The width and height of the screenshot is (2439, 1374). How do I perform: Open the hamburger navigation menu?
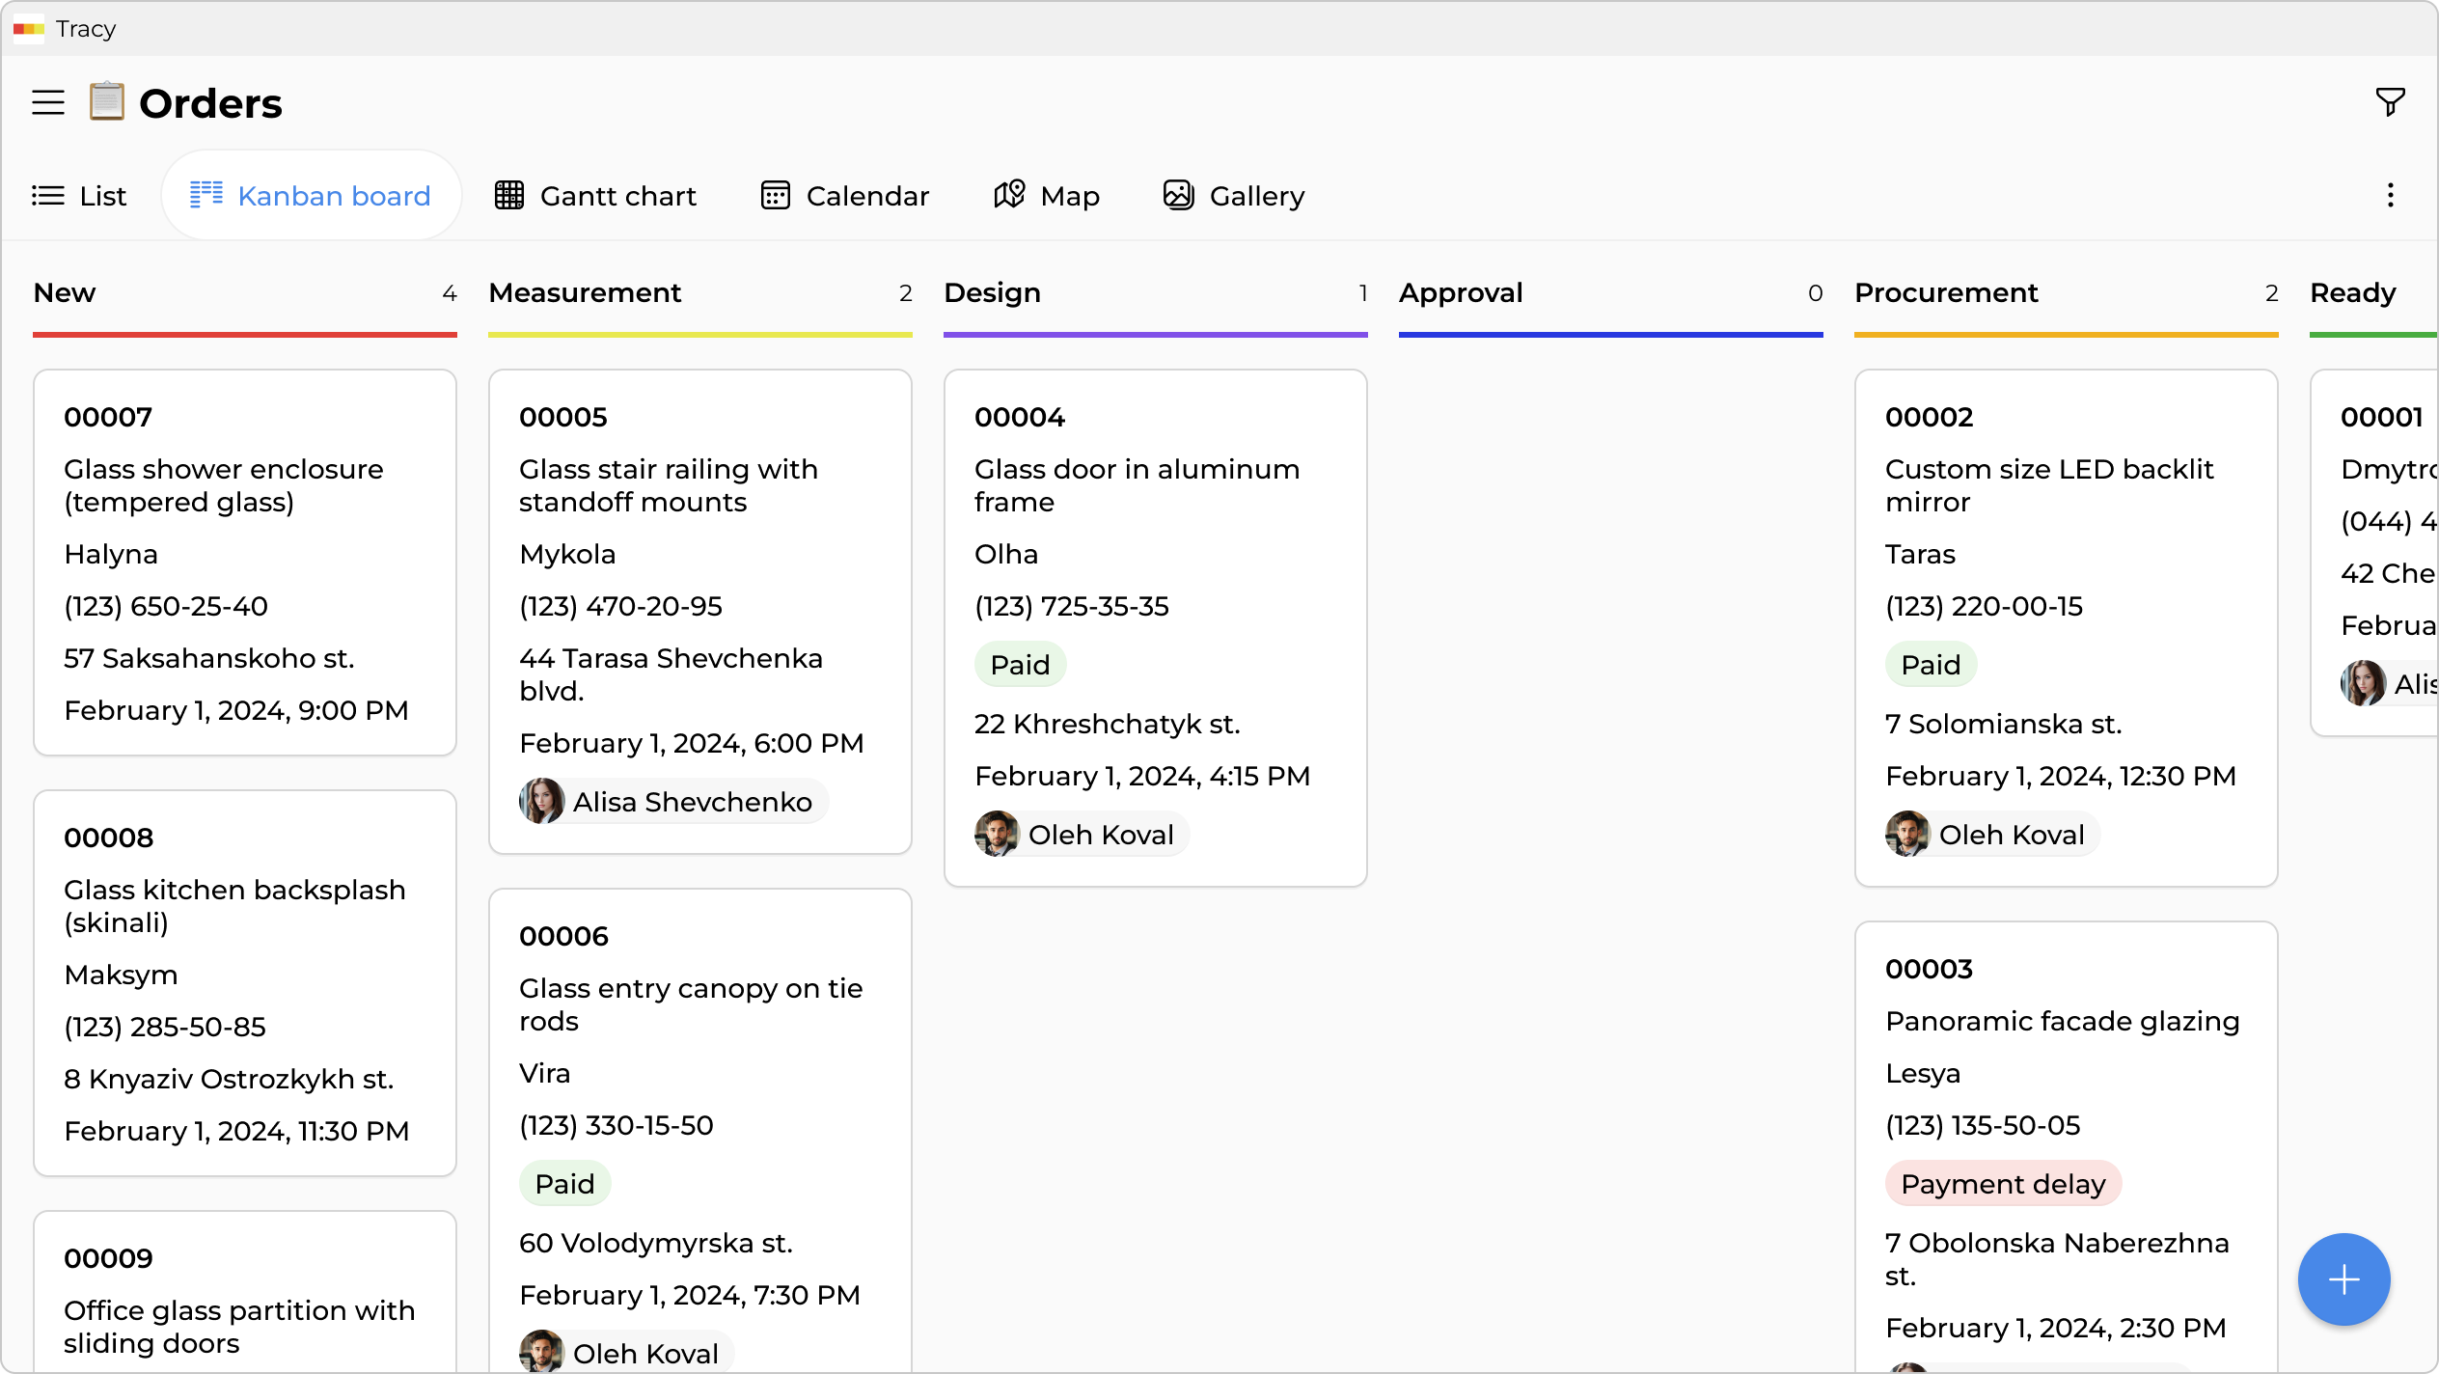[x=46, y=101]
